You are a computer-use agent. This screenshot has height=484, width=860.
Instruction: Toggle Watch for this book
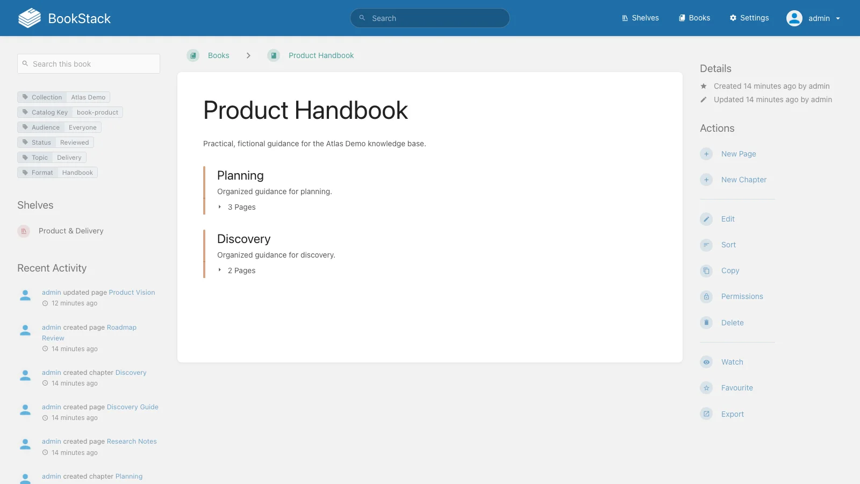tap(732, 362)
